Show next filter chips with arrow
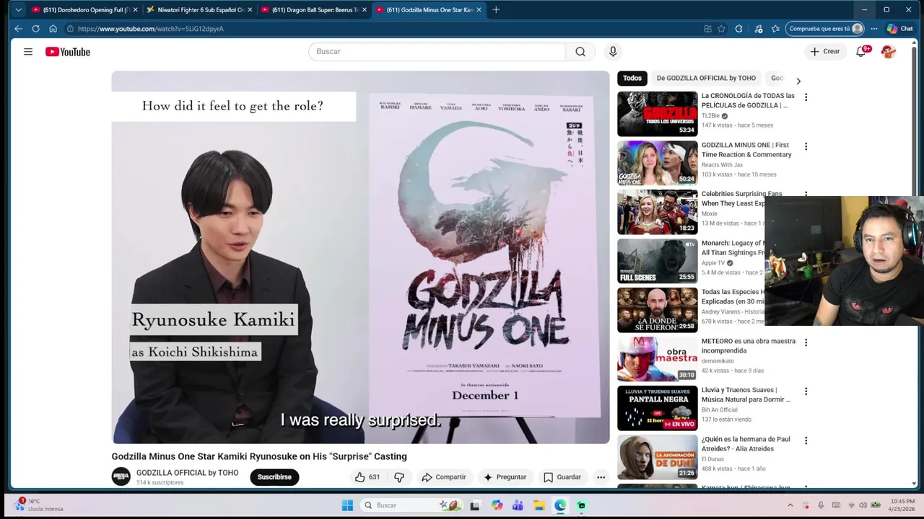This screenshot has width=924, height=519. pyautogui.click(x=798, y=81)
